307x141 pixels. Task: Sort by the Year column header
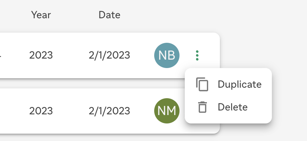(x=41, y=15)
